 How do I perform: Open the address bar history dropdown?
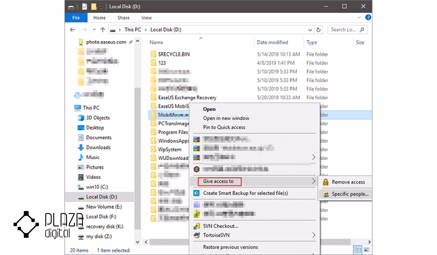(310, 30)
